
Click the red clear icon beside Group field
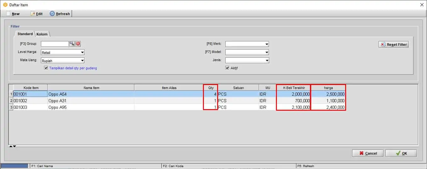tap(78, 44)
